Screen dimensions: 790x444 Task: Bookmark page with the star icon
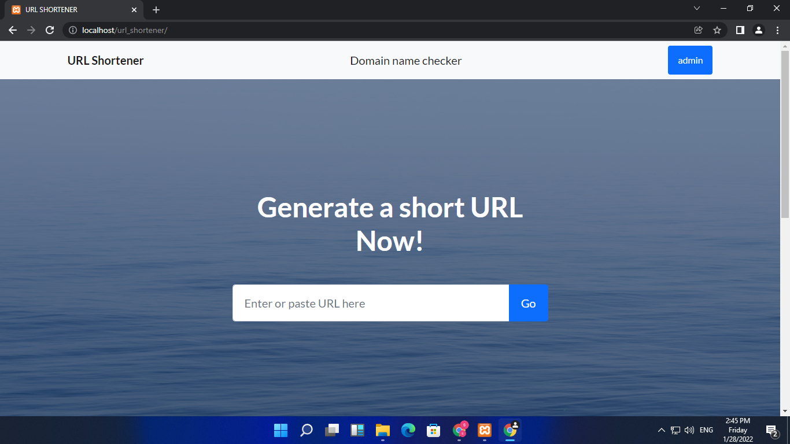point(717,30)
